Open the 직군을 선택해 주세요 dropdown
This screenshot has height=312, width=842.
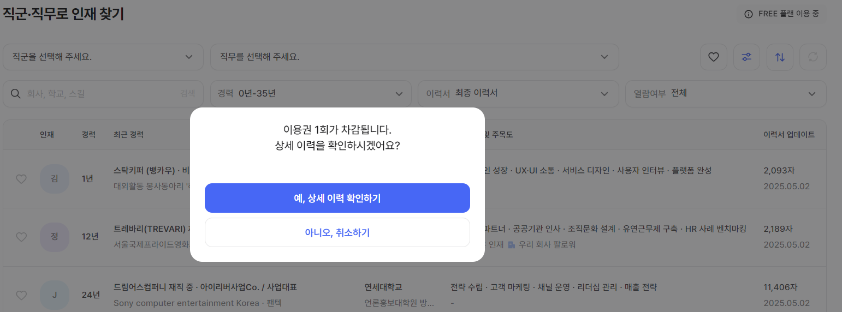coord(103,57)
